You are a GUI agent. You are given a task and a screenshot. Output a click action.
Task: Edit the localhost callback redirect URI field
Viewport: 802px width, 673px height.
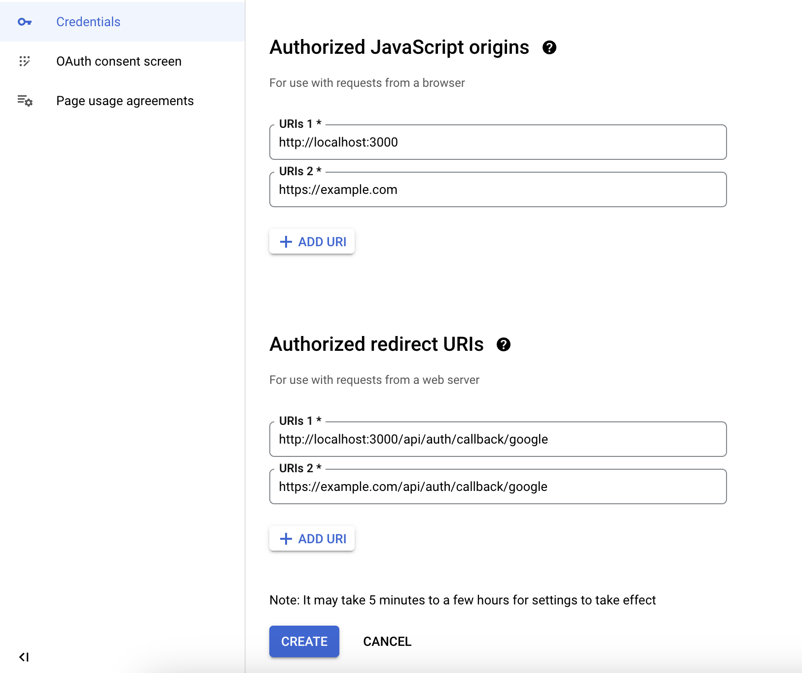[x=498, y=439]
